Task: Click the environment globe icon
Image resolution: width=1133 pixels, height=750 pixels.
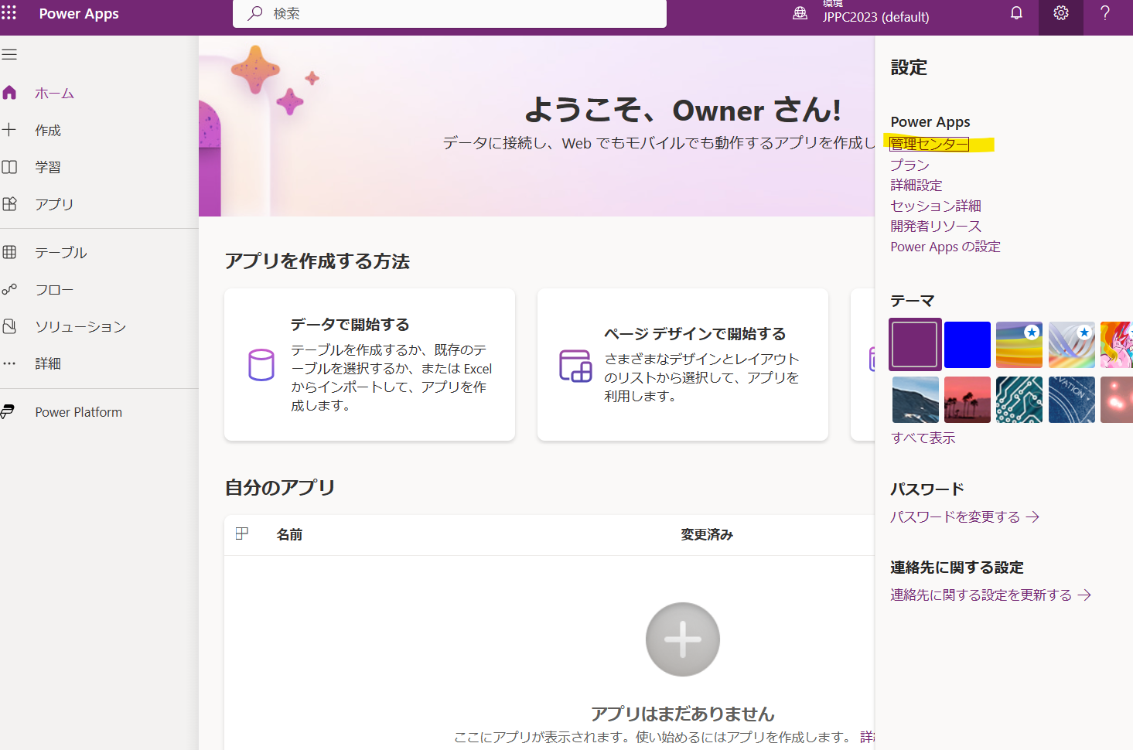Action: (x=800, y=13)
